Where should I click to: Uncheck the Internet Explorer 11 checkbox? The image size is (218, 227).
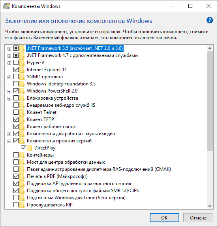tap(16, 70)
